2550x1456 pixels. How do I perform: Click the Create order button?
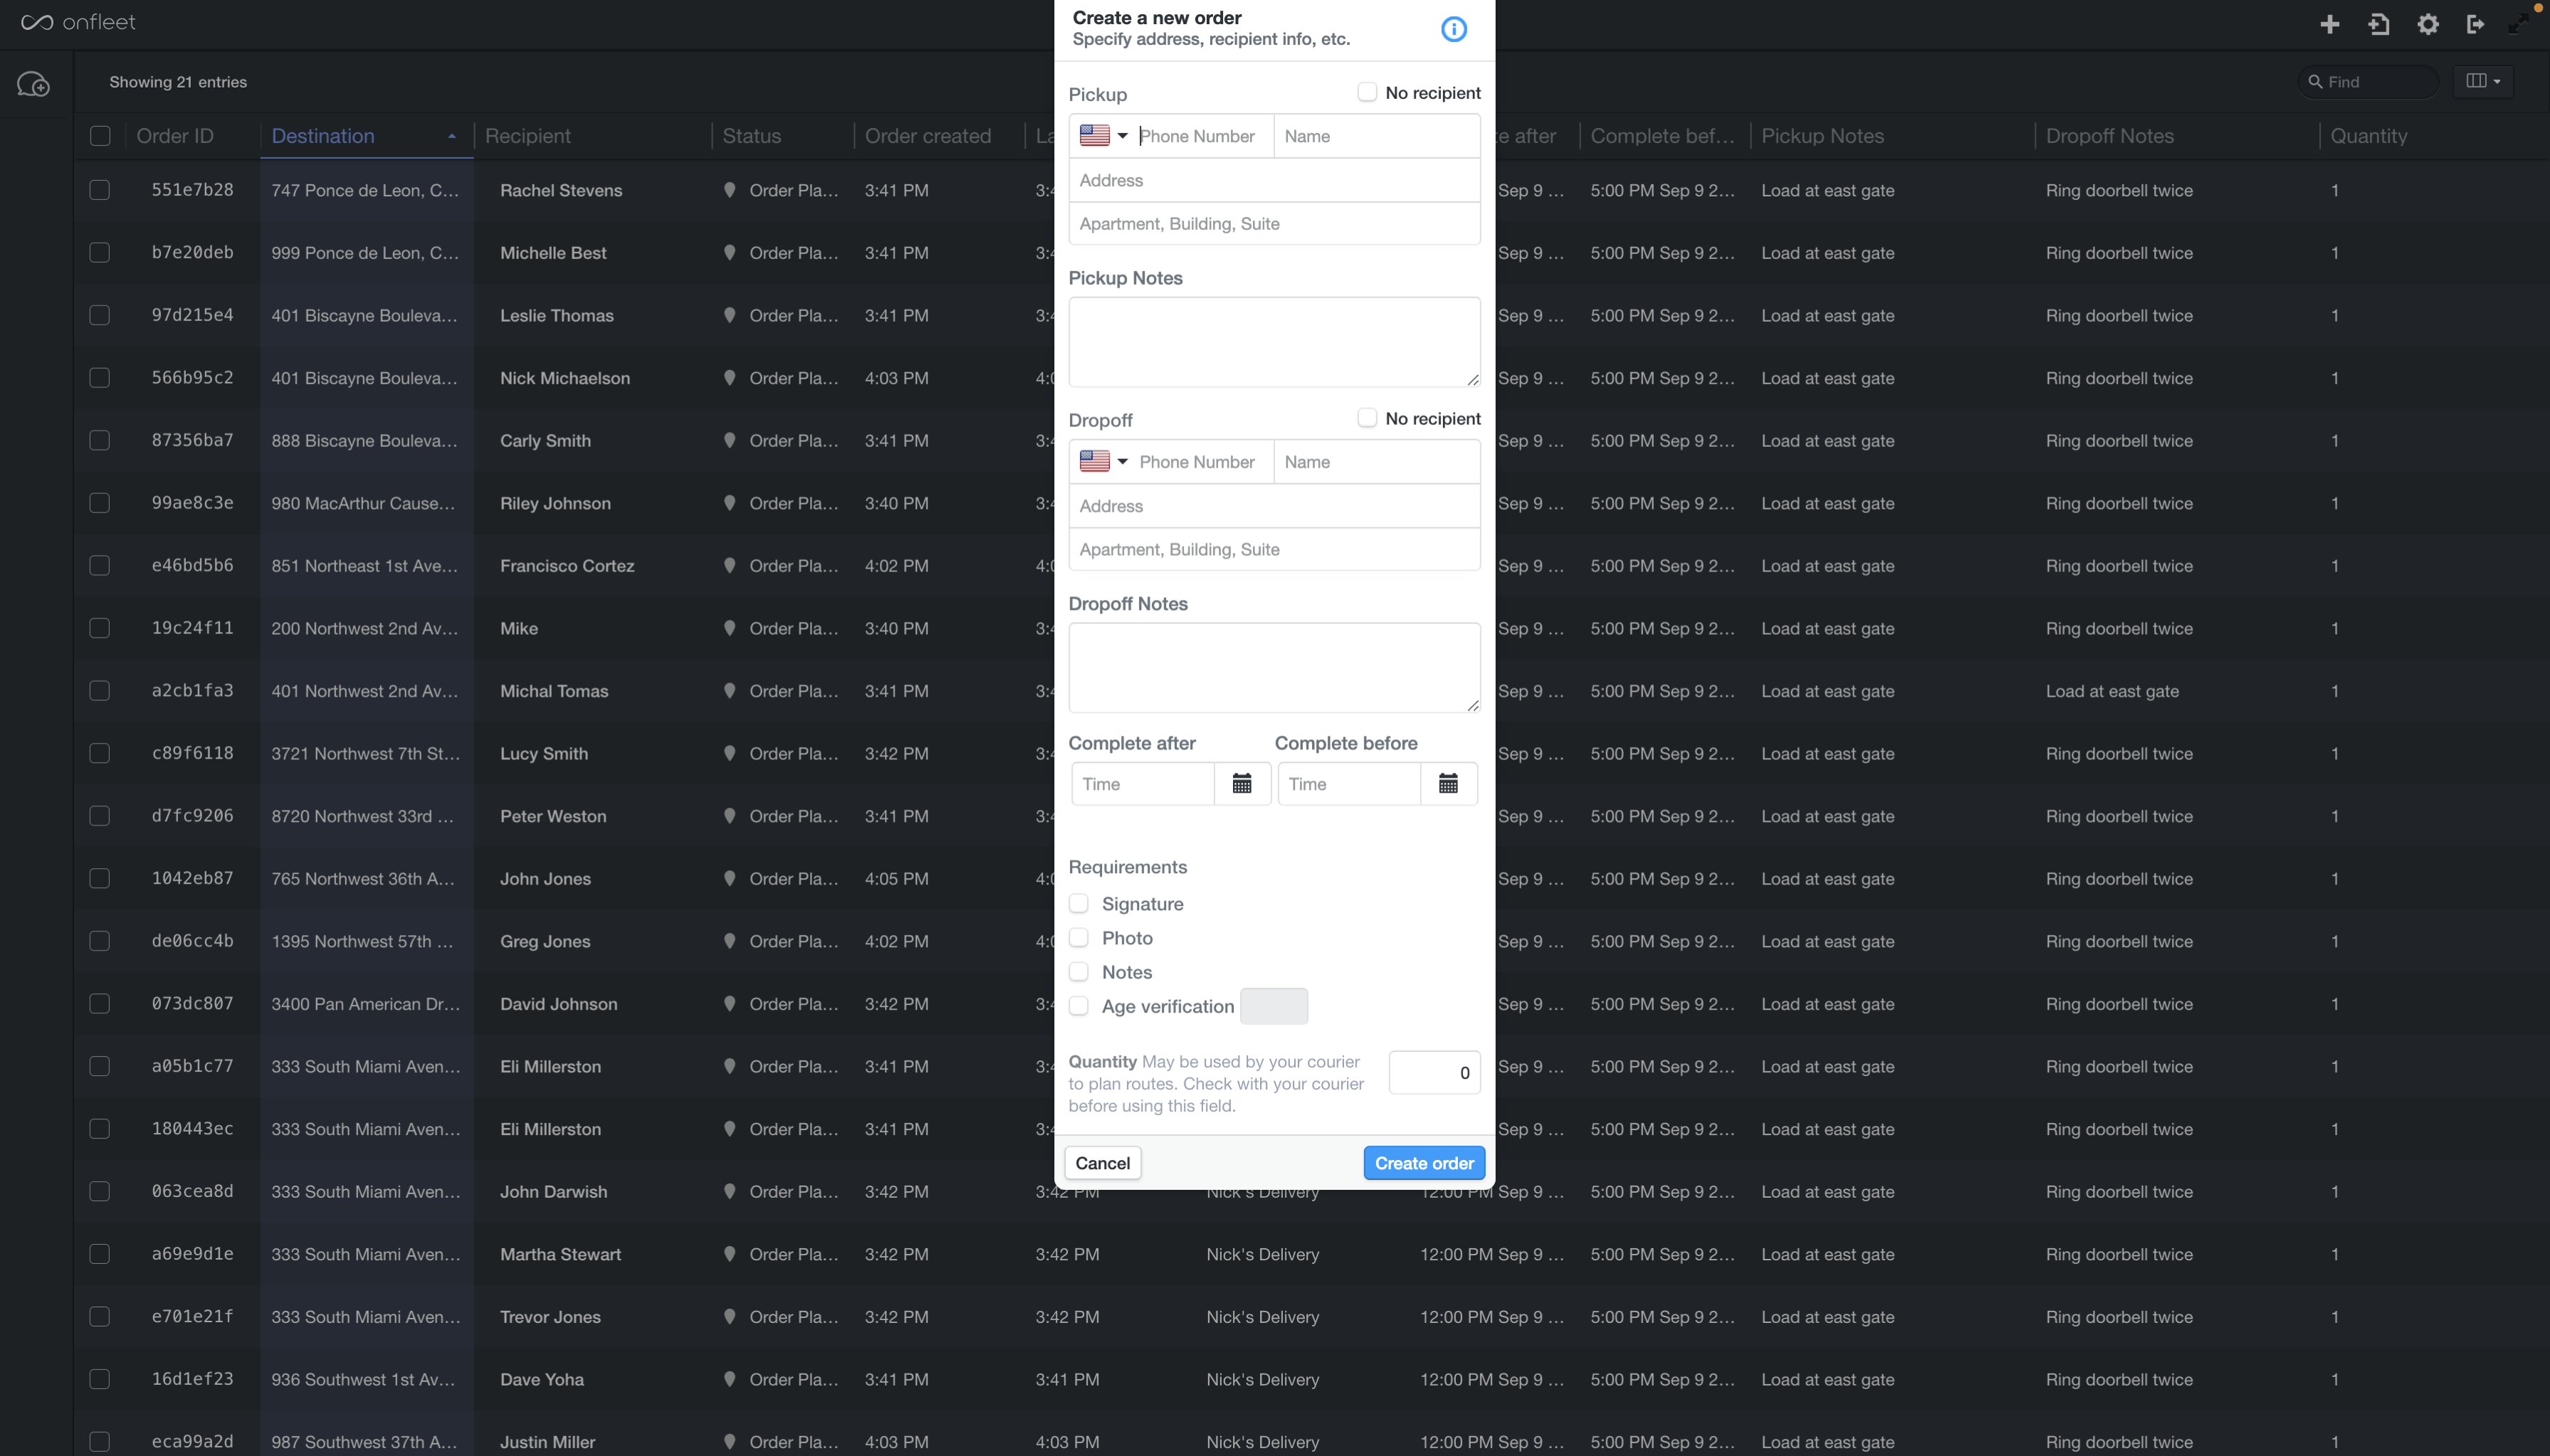[1424, 1163]
